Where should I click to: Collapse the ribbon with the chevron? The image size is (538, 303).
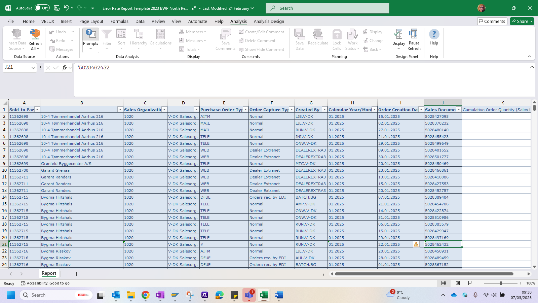(529, 56)
